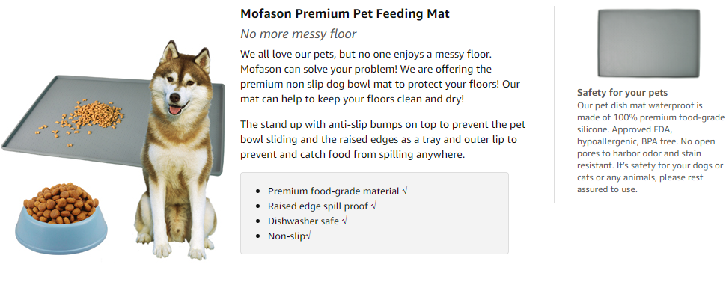The image size is (726, 285).
Task: Click the gray features list box
Action: tap(374, 213)
